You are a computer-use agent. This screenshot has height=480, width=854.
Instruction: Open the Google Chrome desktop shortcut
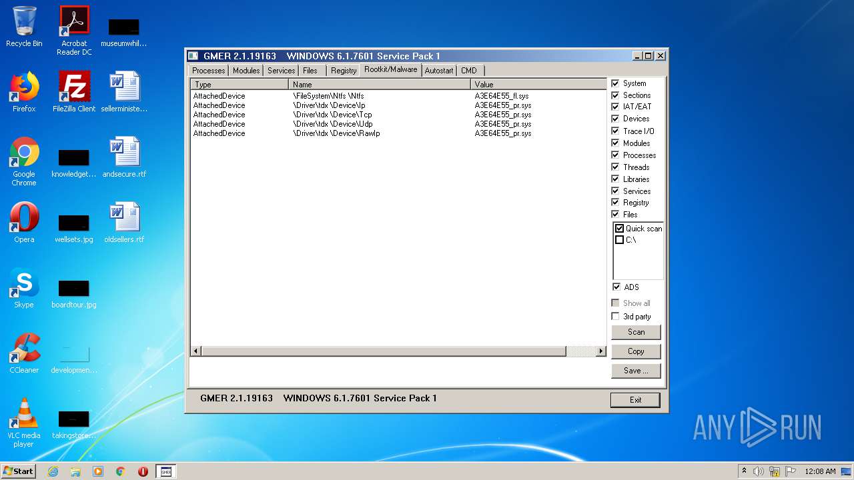24,161
